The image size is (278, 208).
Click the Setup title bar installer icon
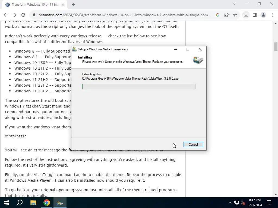point(74,49)
